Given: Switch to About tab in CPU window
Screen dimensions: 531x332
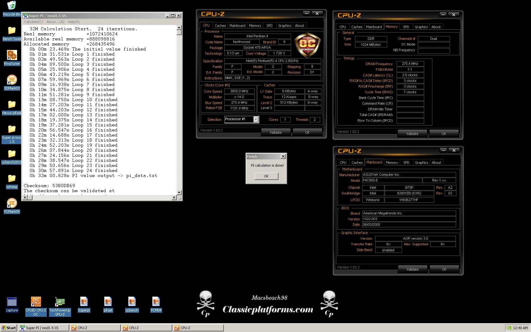Looking at the screenshot, I should (x=299, y=26).
